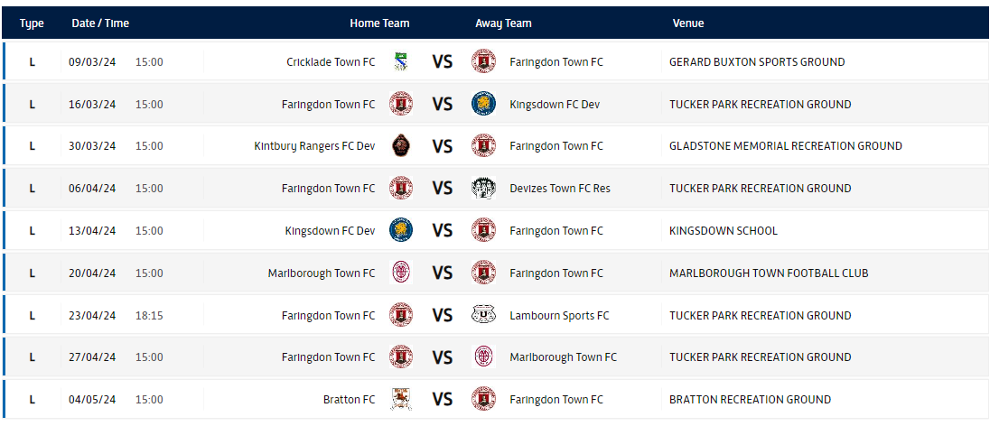The width and height of the screenshot is (999, 426).
Task: Select the Gerard Buxton Sports Ground venue
Action: tap(757, 61)
